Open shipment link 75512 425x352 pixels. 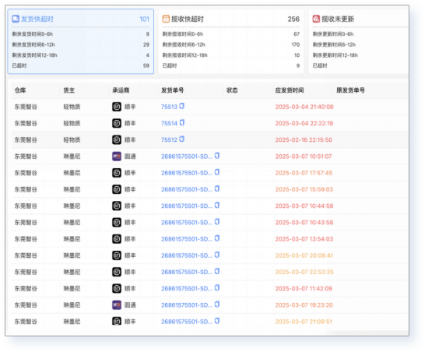coord(169,140)
